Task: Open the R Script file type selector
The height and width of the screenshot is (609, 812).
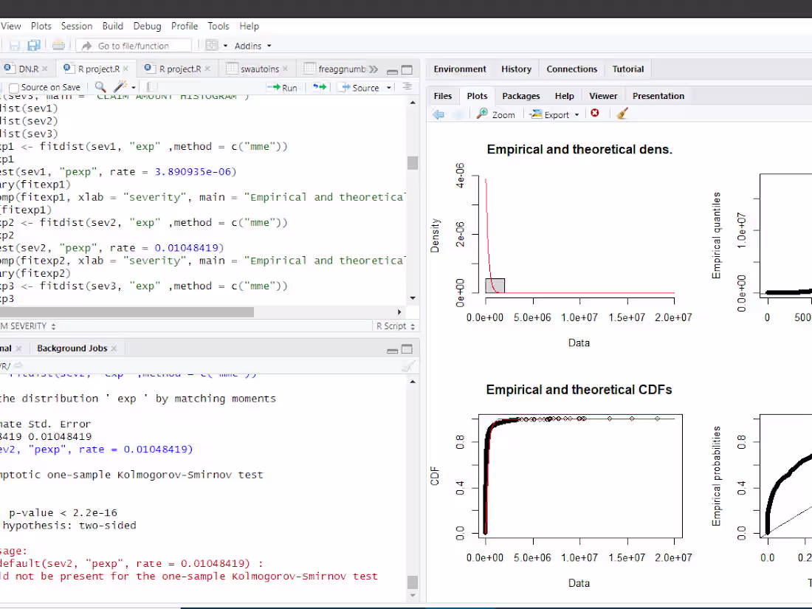Action: pos(395,326)
